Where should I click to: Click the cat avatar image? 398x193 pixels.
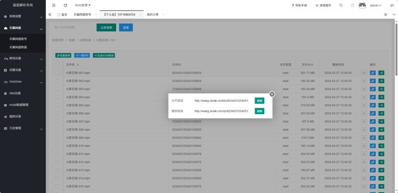(x=362, y=5)
